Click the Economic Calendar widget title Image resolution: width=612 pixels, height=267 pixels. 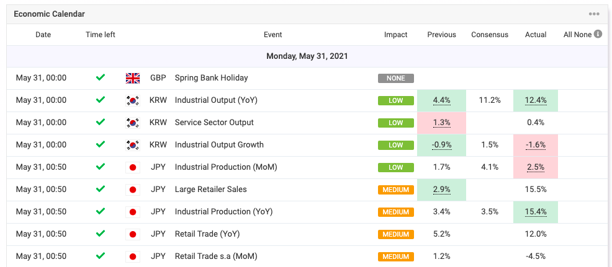tap(49, 14)
